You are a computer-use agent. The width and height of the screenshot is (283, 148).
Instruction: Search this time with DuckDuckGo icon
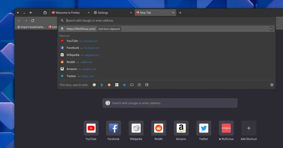(x=109, y=85)
